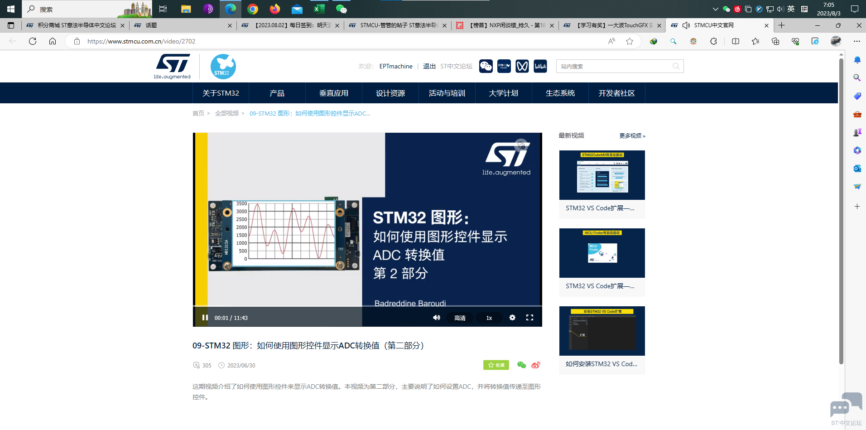866x430 pixels.
Task: Toggle fullscreen on the video player
Action: tap(529, 318)
